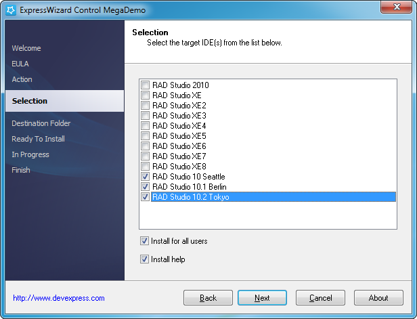Image resolution: width=417 pixels, height=319 pixels.
Task: Go to the Welcome wizard step
Action: point(26,48)
